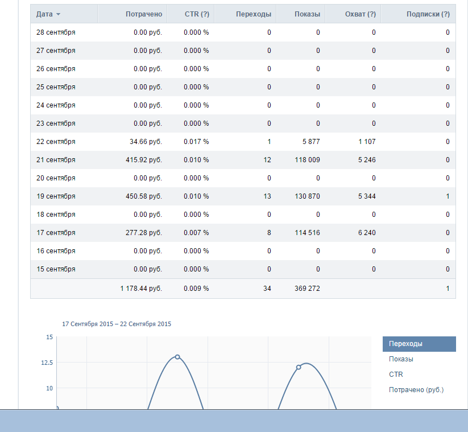
Task: Select the 21 сентября date cell
Action: point(56,160)
